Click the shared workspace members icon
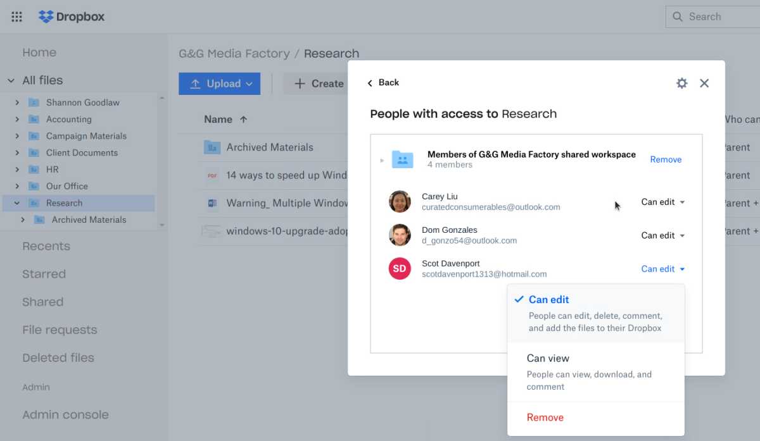This screenshot has height=441, width=760. point(402,159)
